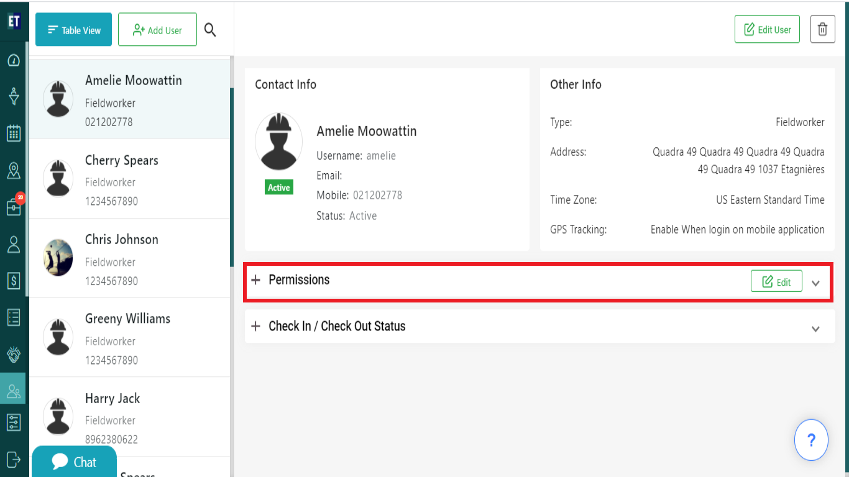This screenshot has width=849, height=477.
Task: Click the US Eastern Standard Time value
Action: point(770,200)
